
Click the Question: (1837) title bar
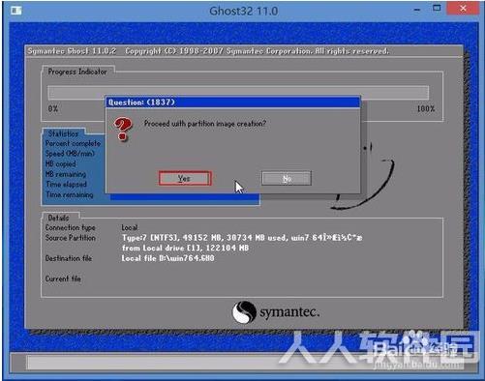click(232, 103)
